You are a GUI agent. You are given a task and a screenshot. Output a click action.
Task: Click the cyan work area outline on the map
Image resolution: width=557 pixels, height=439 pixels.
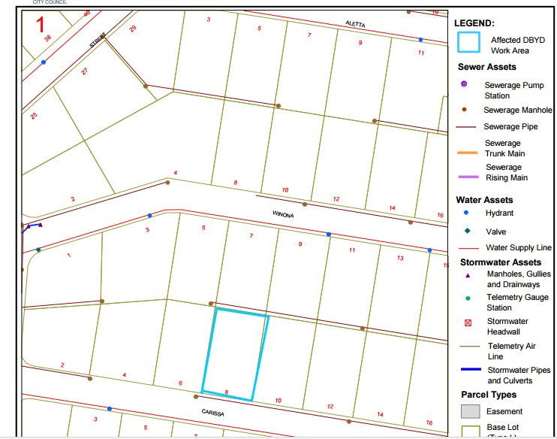235,355
